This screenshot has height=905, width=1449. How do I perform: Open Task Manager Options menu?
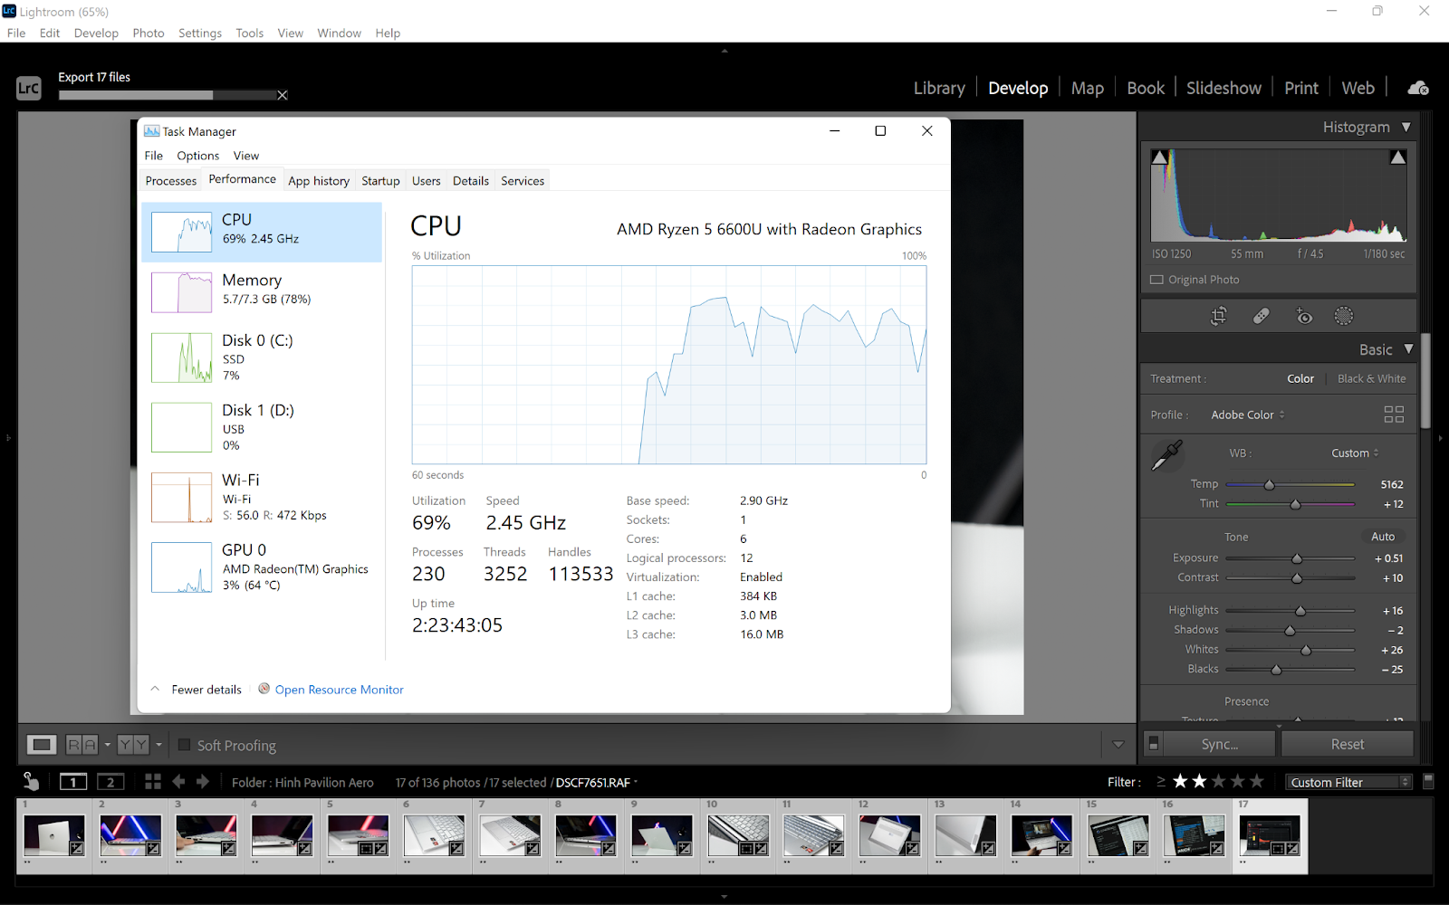(198, 156)
